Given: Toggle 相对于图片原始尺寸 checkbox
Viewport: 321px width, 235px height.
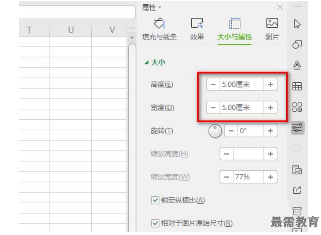Looking at the screenshot, I should pos(155,223).
